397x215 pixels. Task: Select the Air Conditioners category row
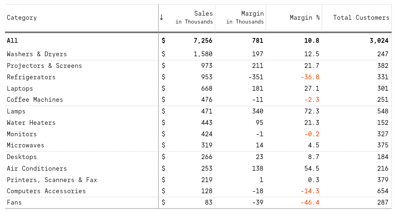click(x=198, y=169)
